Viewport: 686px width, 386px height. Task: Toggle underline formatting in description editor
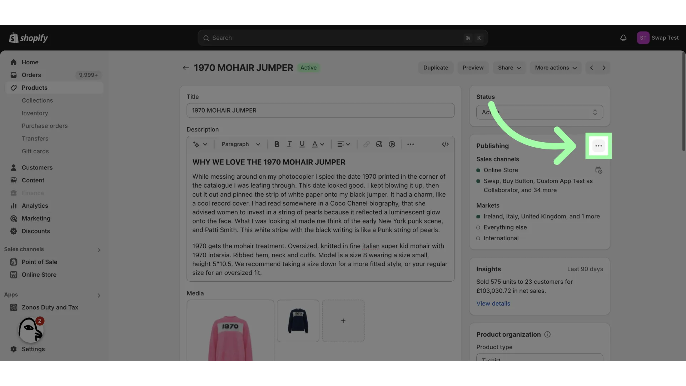pos(302,144)
